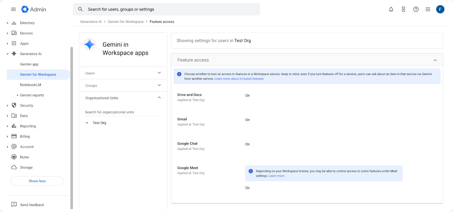Expand the Groups panel chevron
Image resolution: width=453 pixels, height=212 pixels.
159,85
